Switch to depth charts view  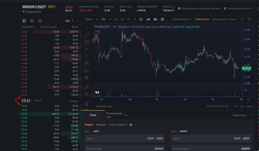pos(225,19)
